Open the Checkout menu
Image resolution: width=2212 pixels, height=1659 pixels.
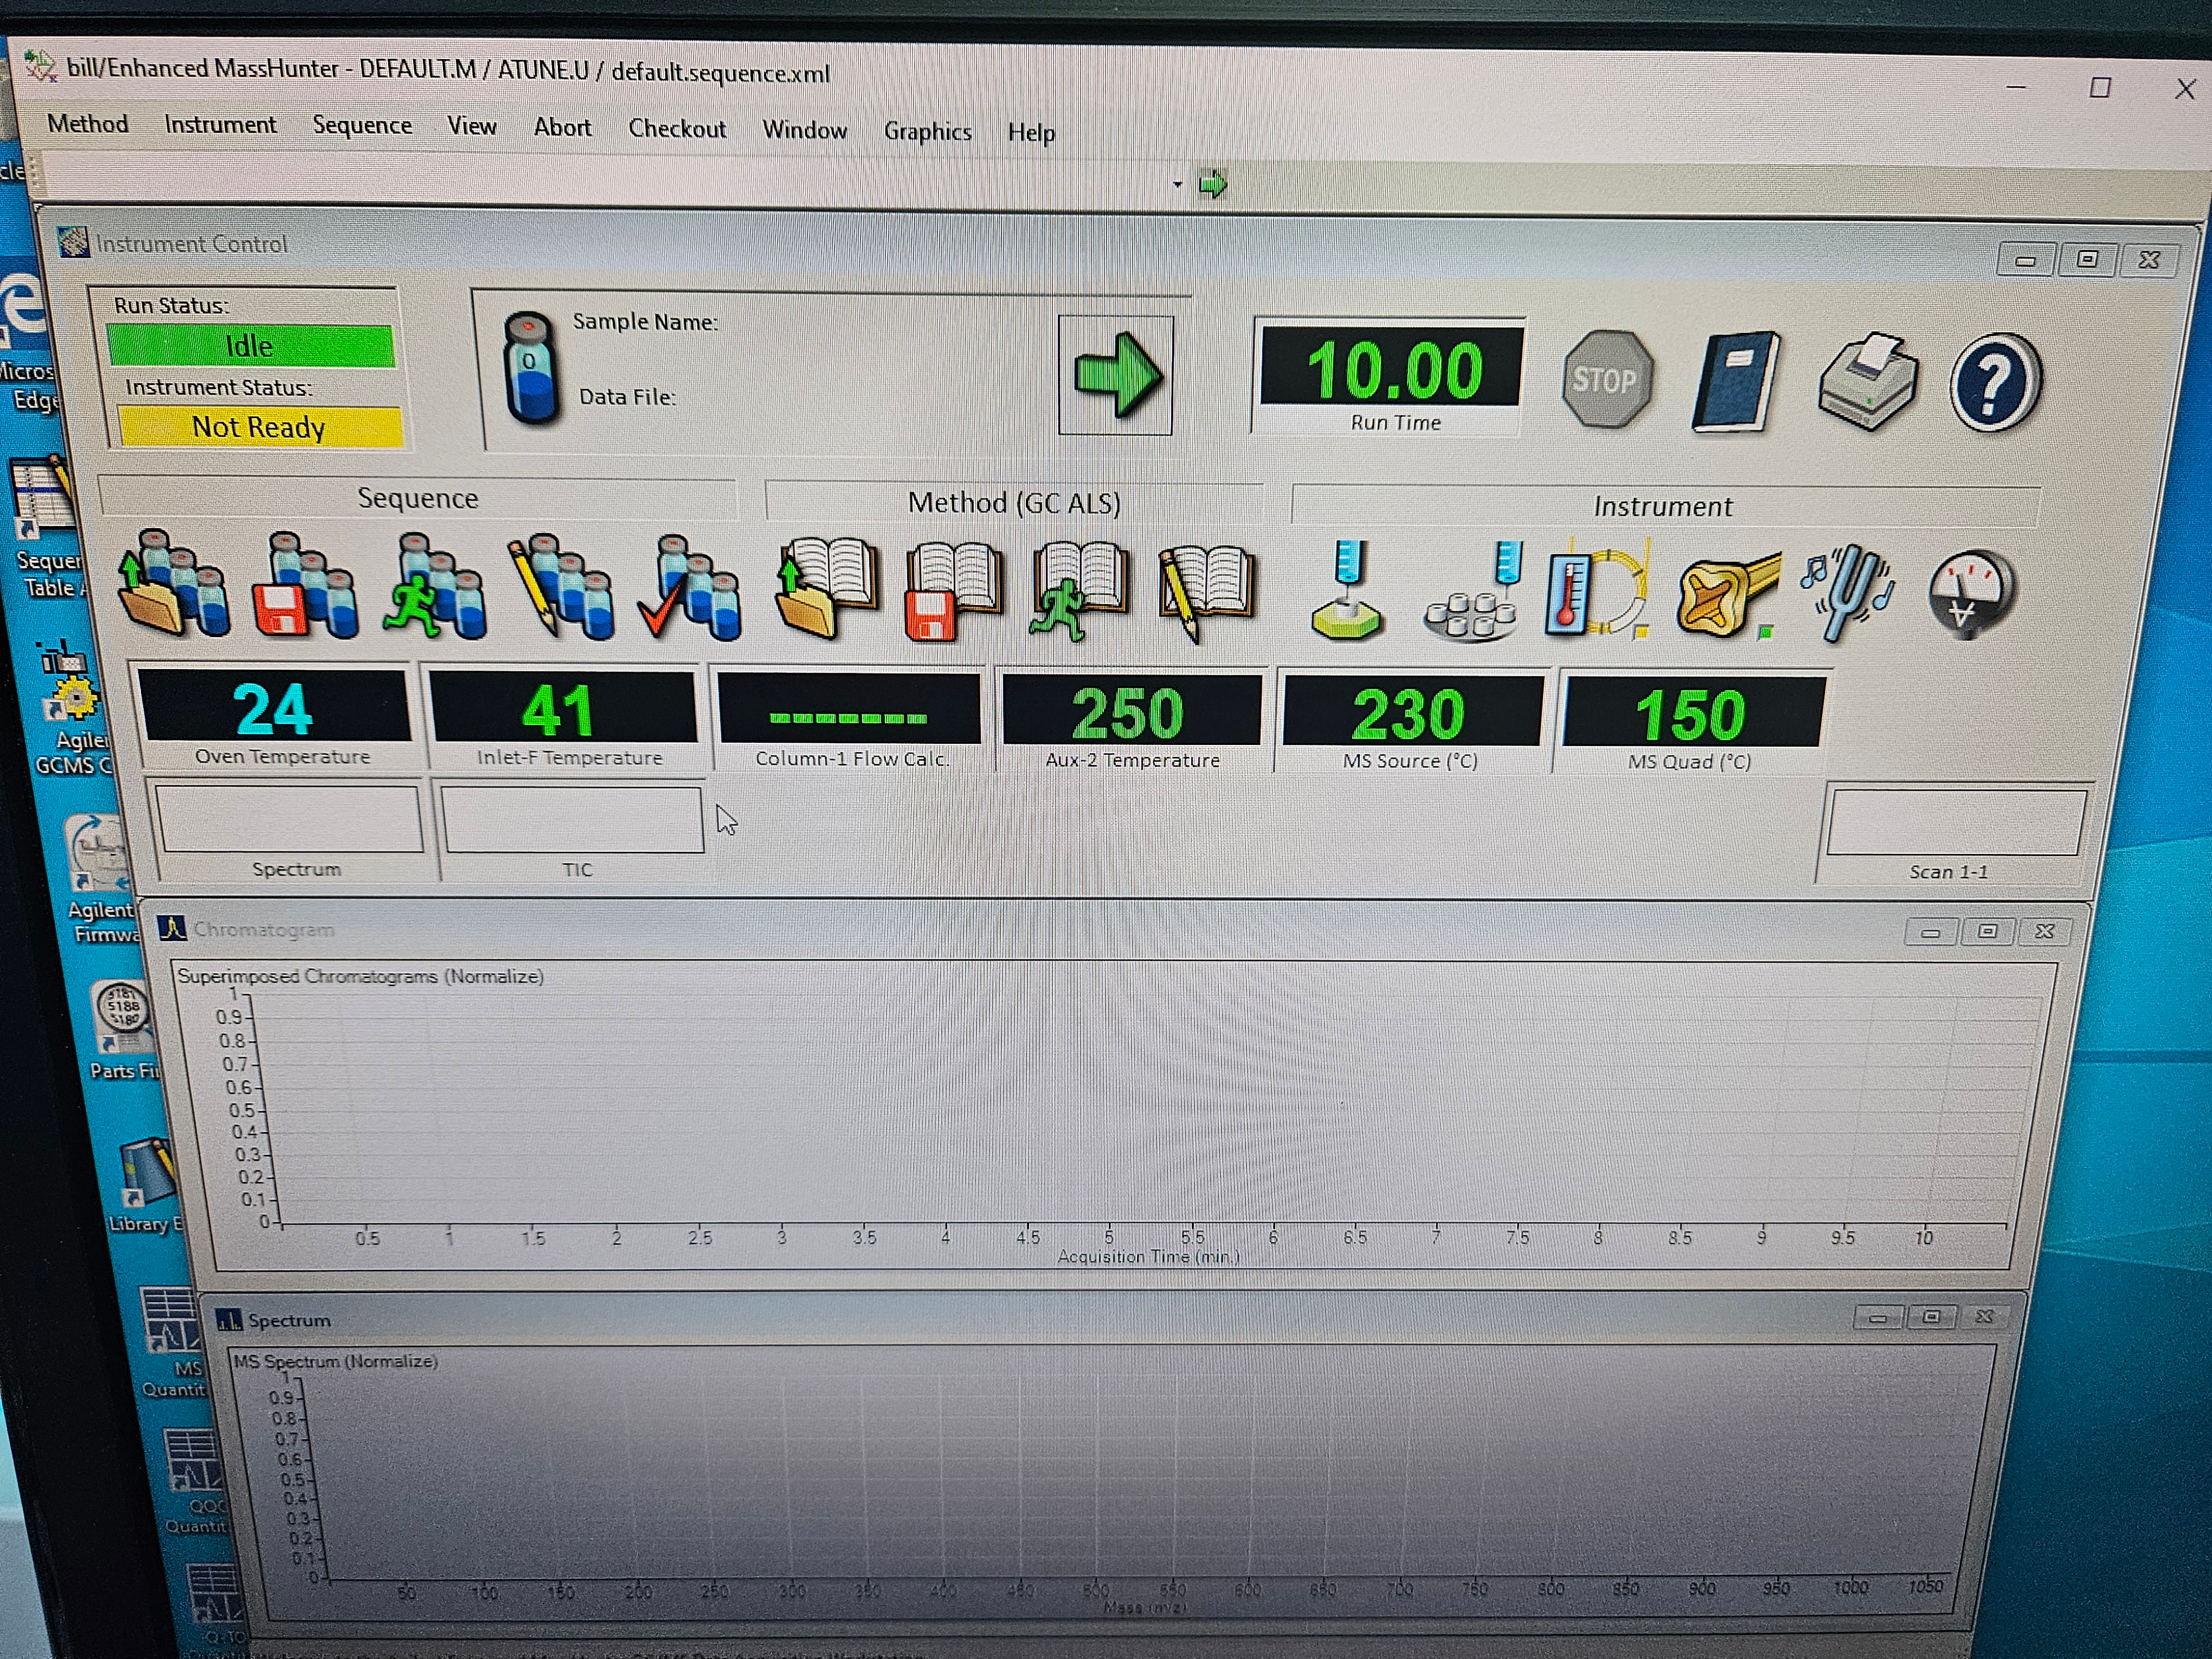coord(677,128)
